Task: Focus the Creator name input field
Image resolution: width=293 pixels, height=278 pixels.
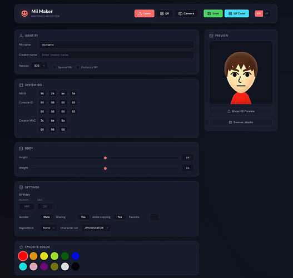Action: pos(117,55)
